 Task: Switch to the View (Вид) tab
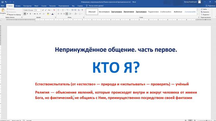point(73,6)
